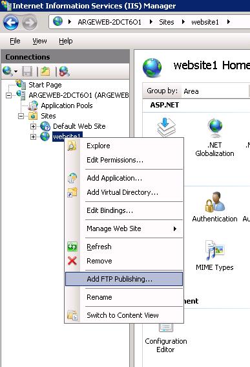Collapse the Sites tree node
The width and height of the screenshot is (250, 367).
tap(21, 116)
